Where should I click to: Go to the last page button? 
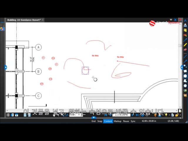coord(137,115)
